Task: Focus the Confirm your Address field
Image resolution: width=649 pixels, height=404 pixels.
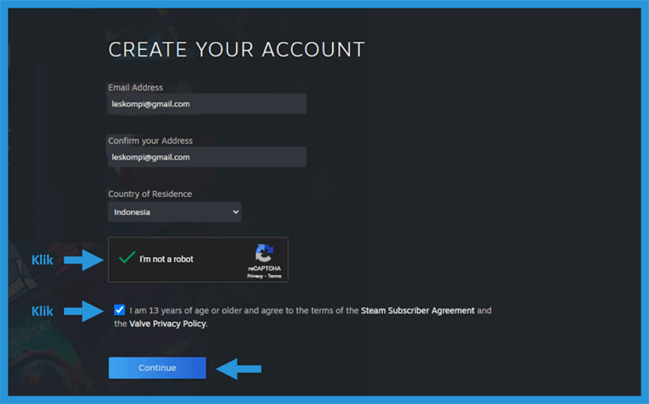Action: pos(207,157)
